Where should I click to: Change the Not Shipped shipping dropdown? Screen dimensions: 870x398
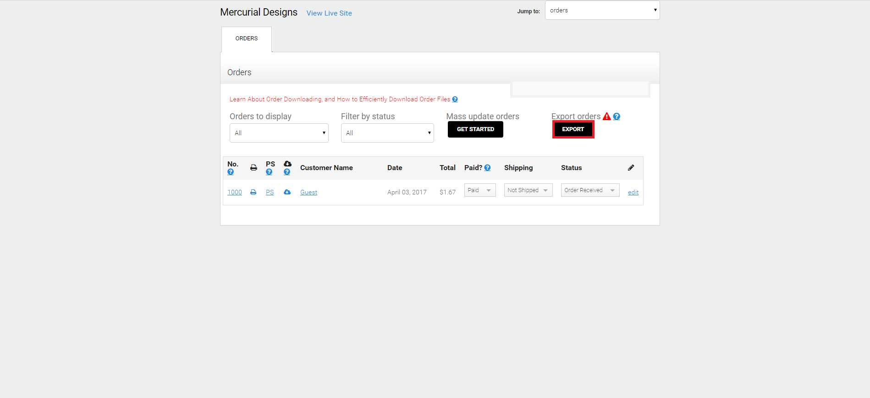click(x=529, y=190)
